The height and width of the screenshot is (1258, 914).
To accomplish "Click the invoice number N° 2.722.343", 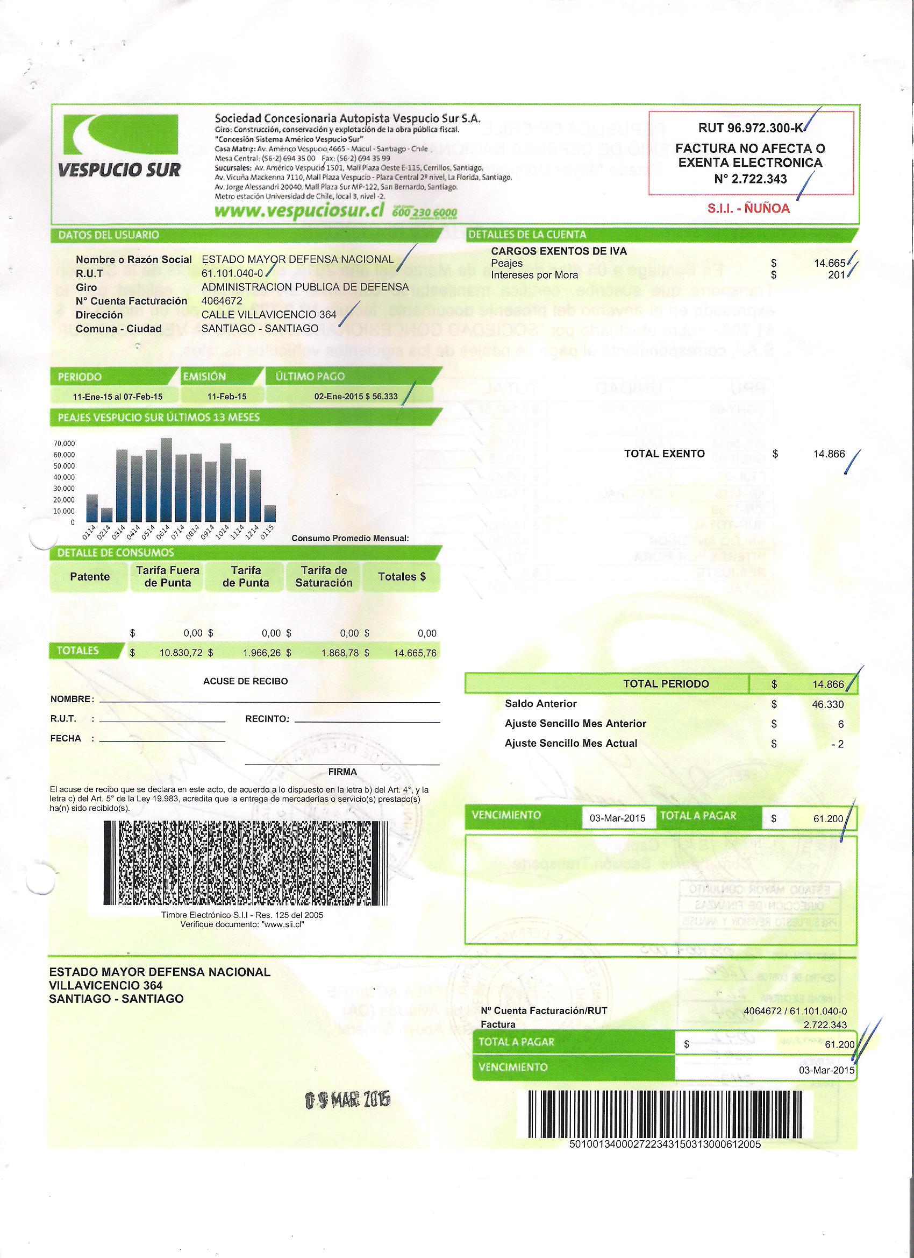I will [x=750, y=178].
